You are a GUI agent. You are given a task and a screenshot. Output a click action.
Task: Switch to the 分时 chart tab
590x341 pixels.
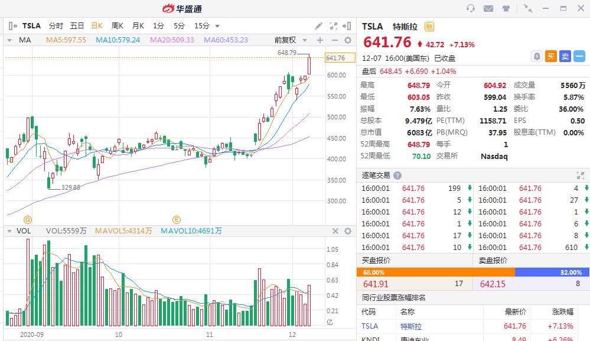[x=56, y=26]
